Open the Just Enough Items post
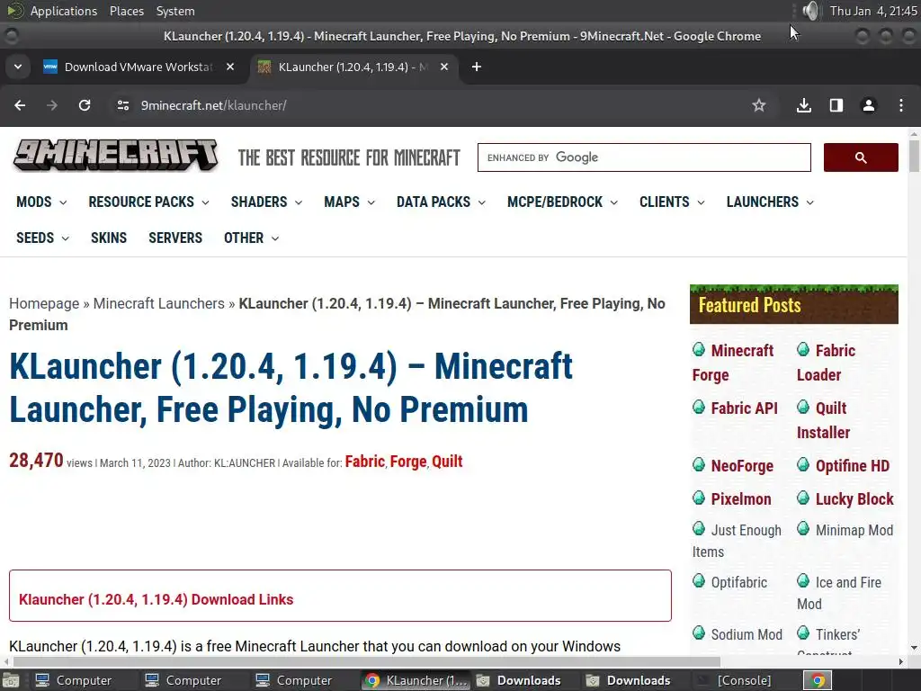The height and width of the screenshot is (691, 921). pos(738,541)
